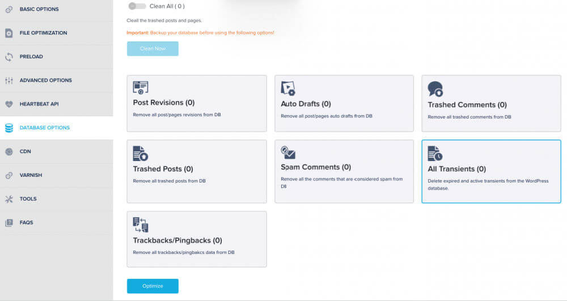Select the Trashed Comments (0) card title

(x=467, y=105)
